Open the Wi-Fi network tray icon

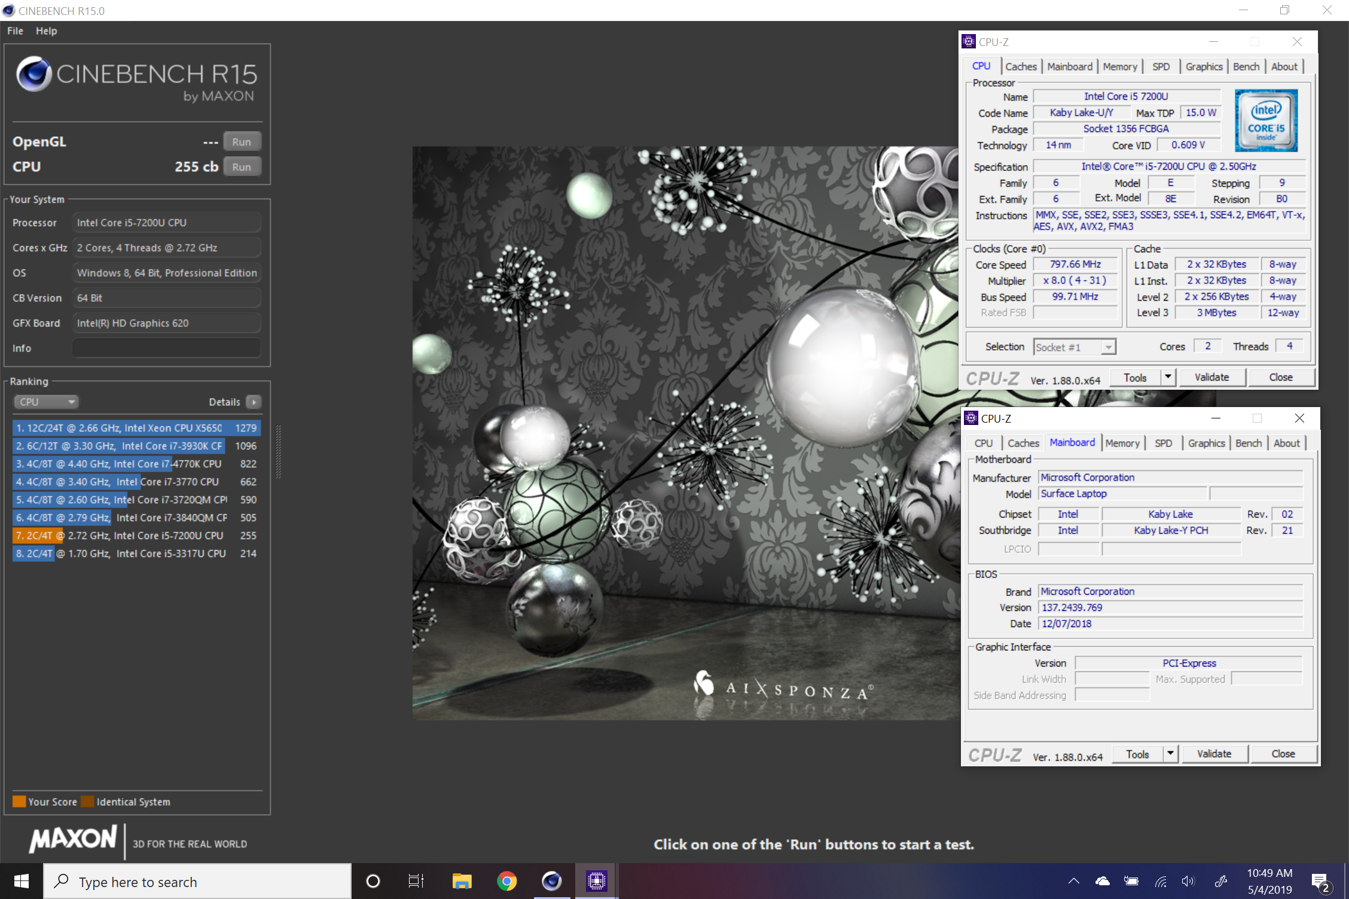click(x=1160, y=881)
